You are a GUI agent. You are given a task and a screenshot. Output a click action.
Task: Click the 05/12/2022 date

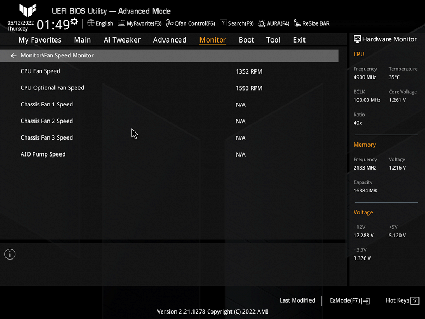[21, 22]
